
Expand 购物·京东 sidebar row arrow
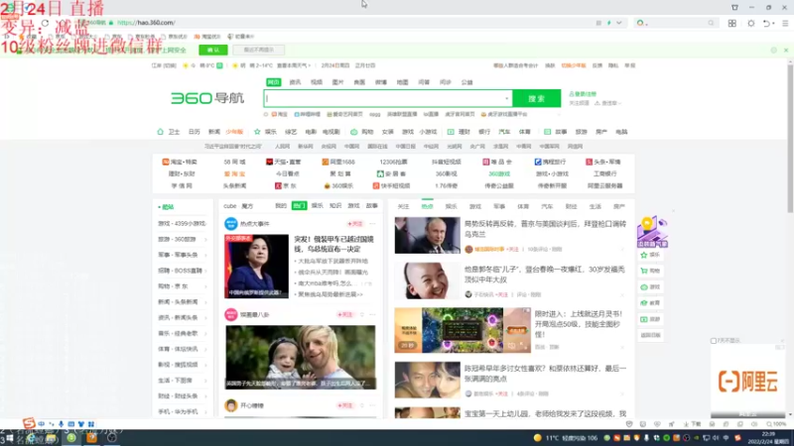pos(206,286)
